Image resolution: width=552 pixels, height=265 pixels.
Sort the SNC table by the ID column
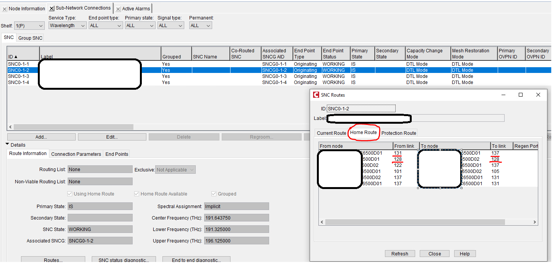(x=23, y=53)
